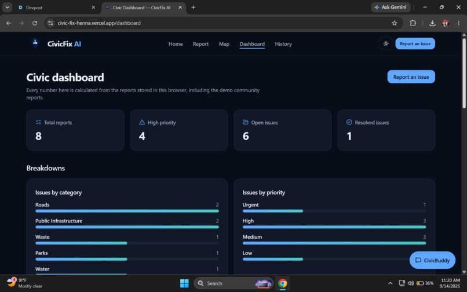Open the Windows Start menu
467x292 pixels.
point(184,283)
